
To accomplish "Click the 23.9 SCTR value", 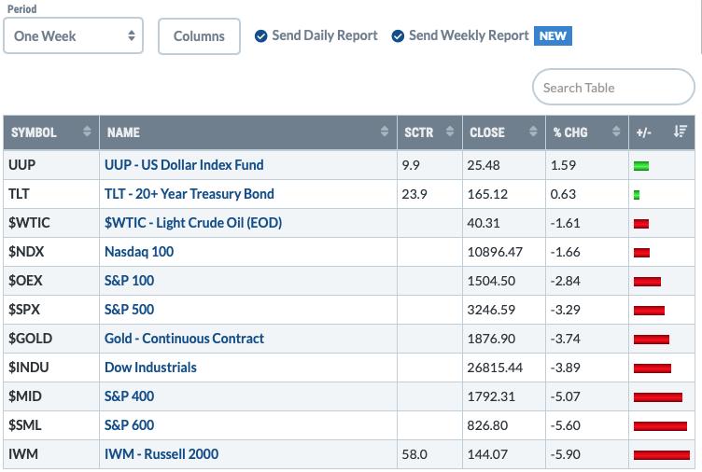I will [x=414, y=194].
